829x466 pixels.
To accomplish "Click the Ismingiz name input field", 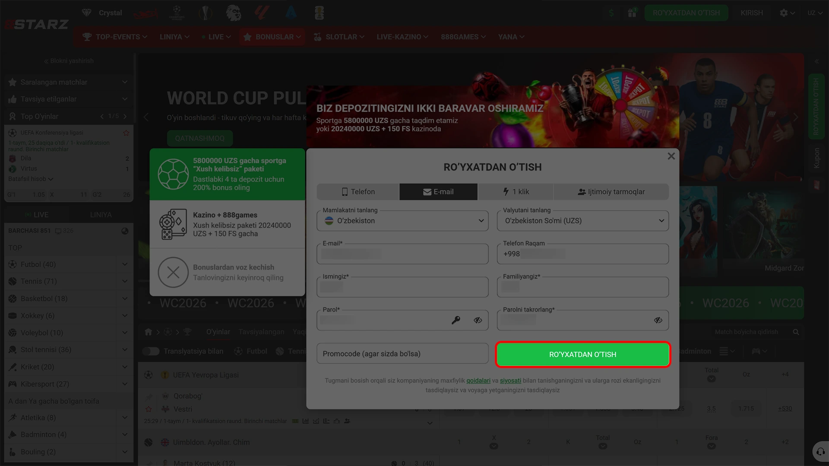I will coord(402,287).
